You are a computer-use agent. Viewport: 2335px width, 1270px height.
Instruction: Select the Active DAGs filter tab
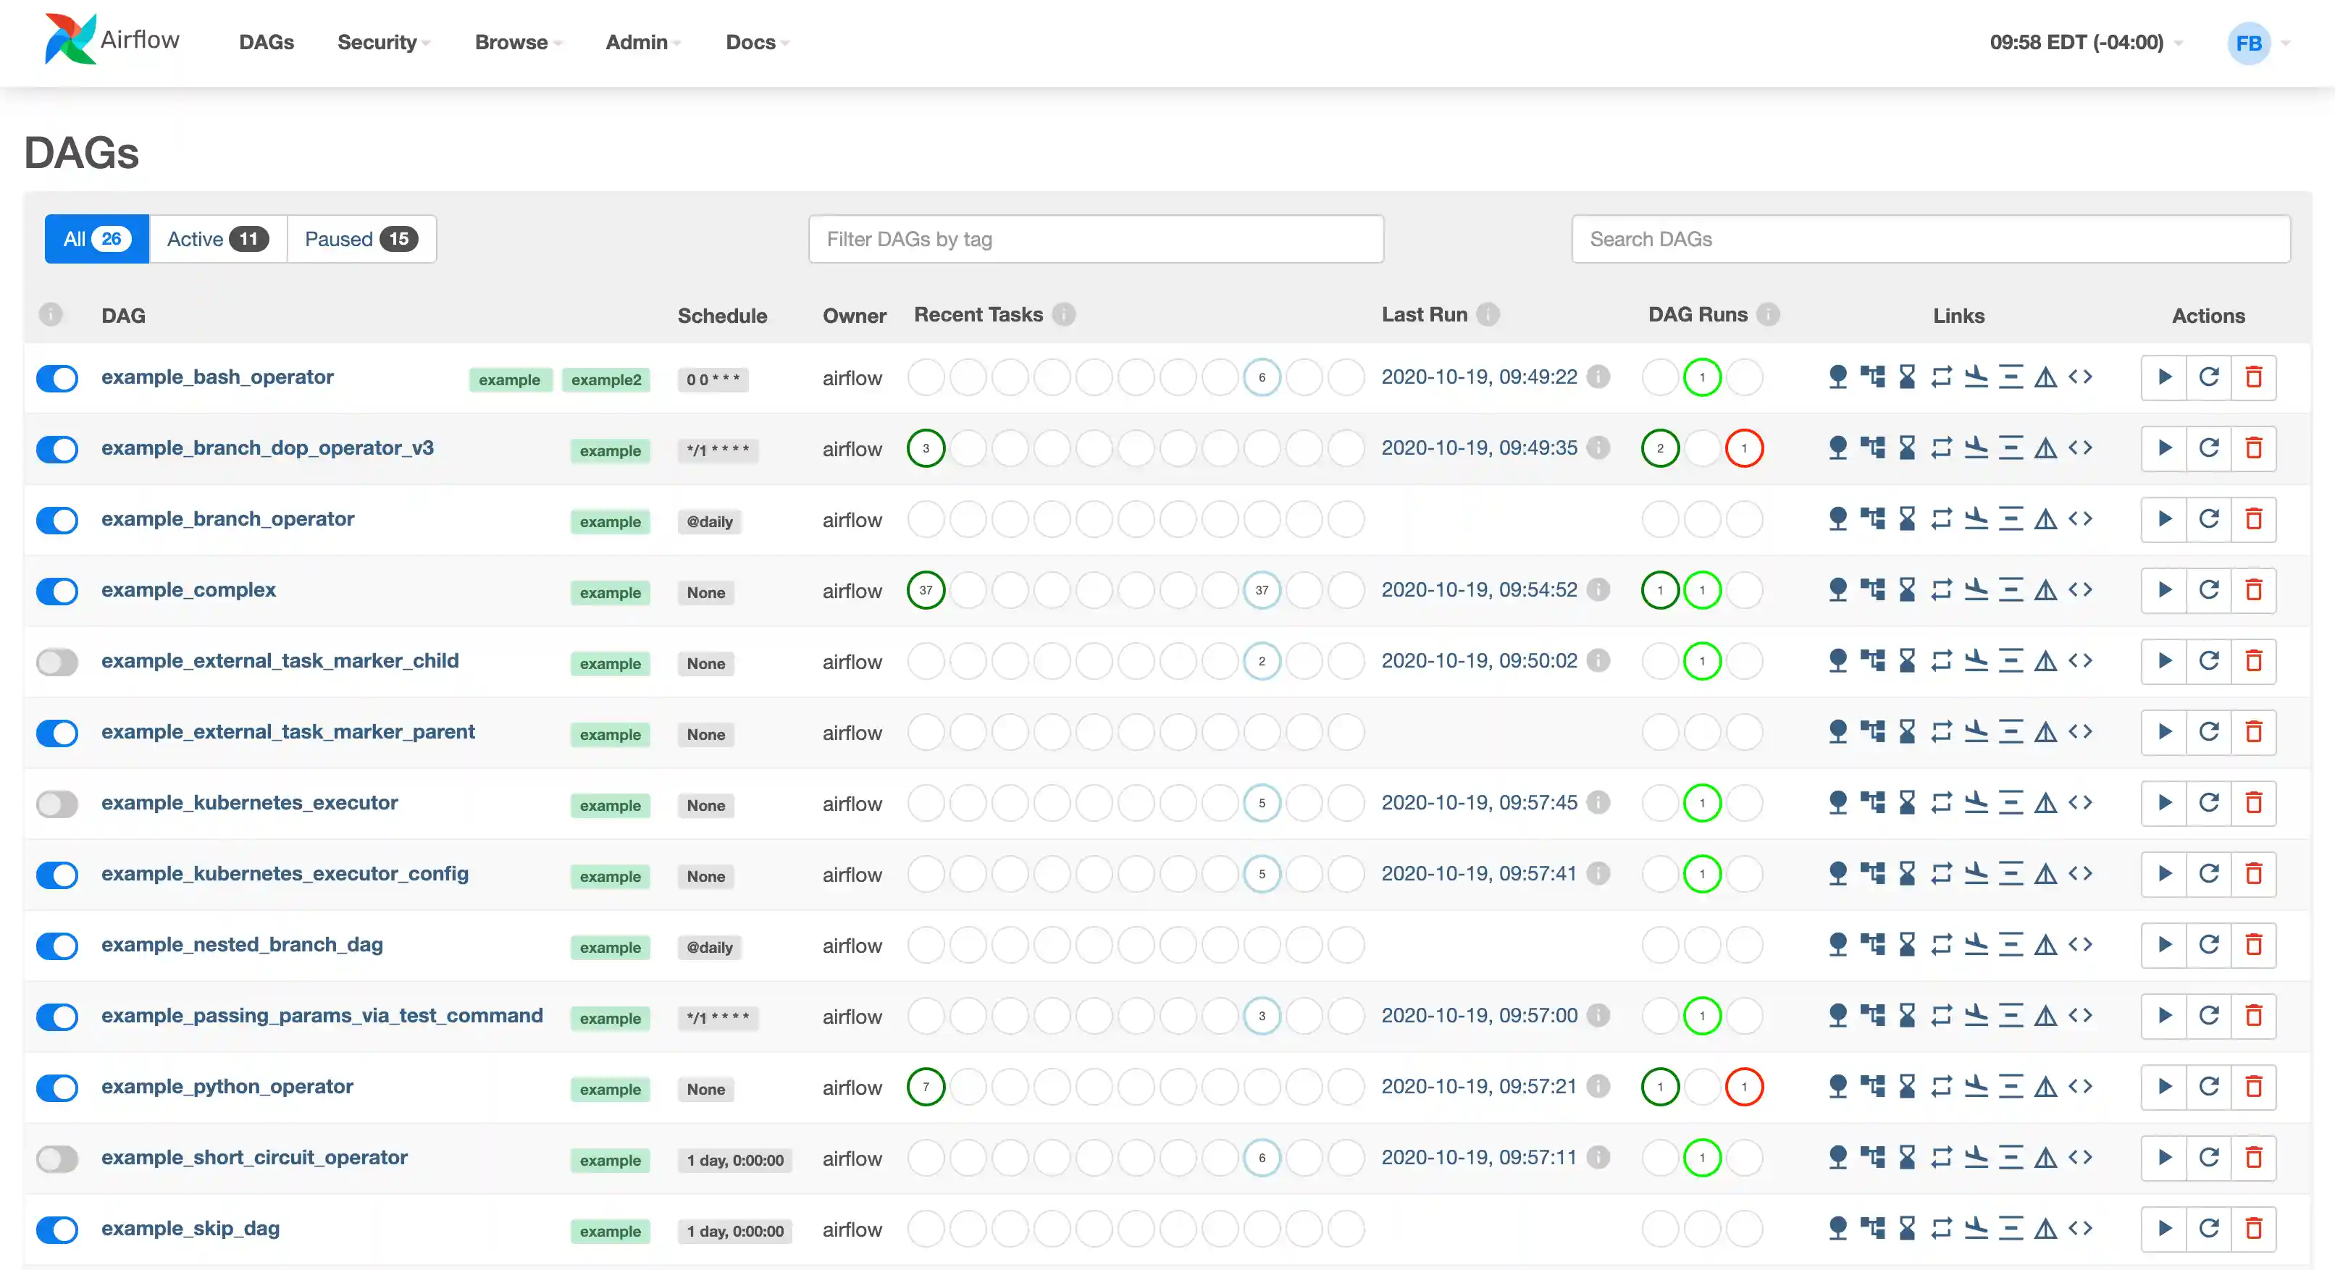217,240
